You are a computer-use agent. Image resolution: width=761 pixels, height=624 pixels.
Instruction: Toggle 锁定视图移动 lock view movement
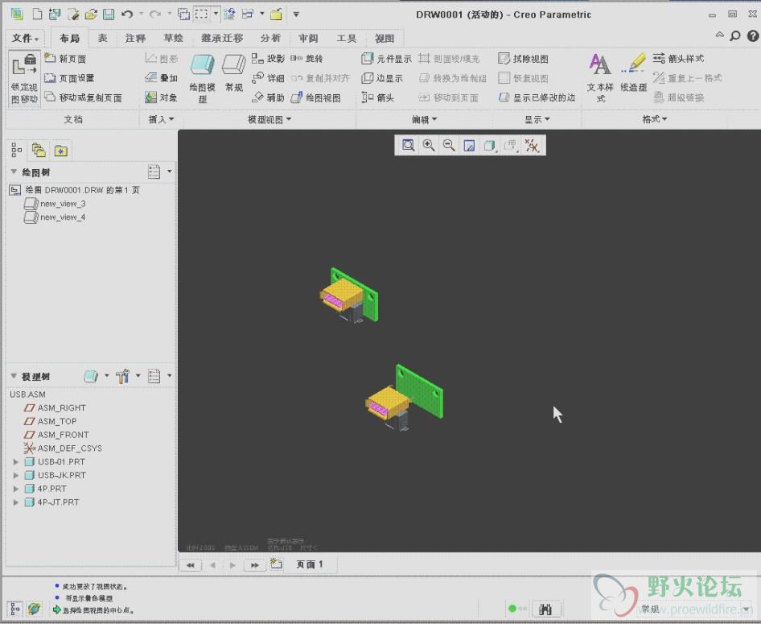(x=24, y=79)
